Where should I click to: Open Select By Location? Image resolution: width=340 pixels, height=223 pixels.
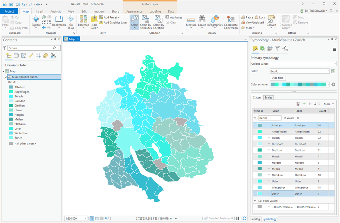pos(158,22)
